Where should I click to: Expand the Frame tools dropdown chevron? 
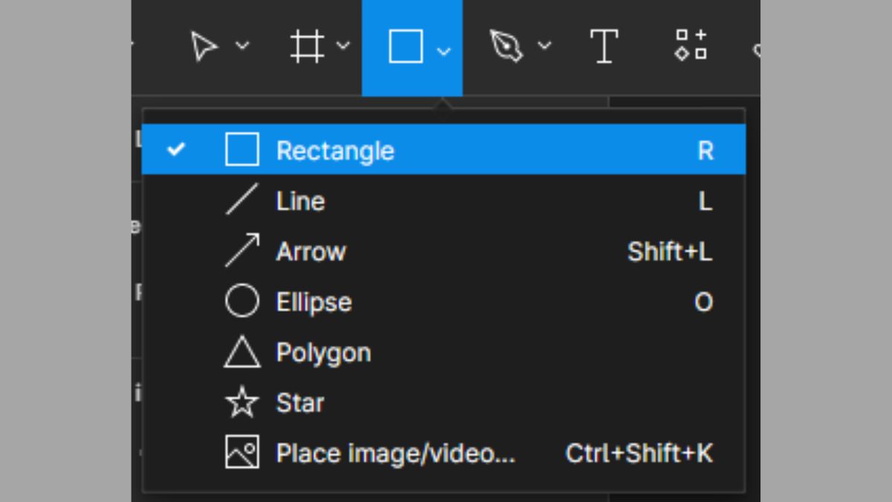point(343,46)
